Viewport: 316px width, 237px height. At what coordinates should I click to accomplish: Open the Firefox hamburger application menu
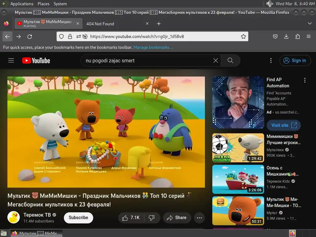(309, 36)
